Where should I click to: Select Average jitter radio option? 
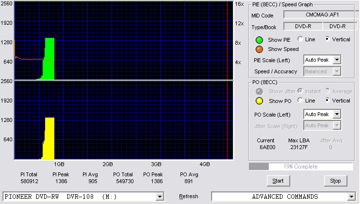coord(327,91)
